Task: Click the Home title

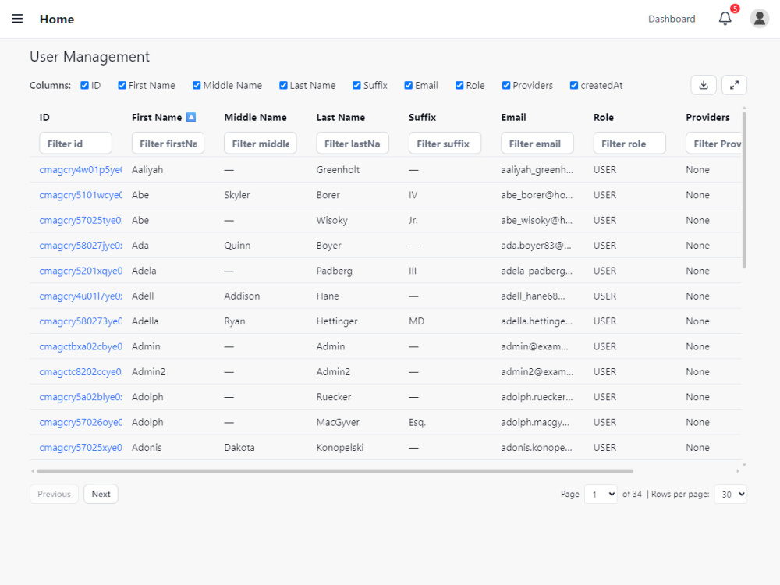Action: [x=57, y=19]
